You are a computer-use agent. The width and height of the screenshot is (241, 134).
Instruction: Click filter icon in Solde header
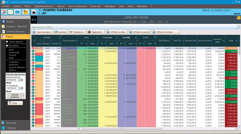point(236,41)
